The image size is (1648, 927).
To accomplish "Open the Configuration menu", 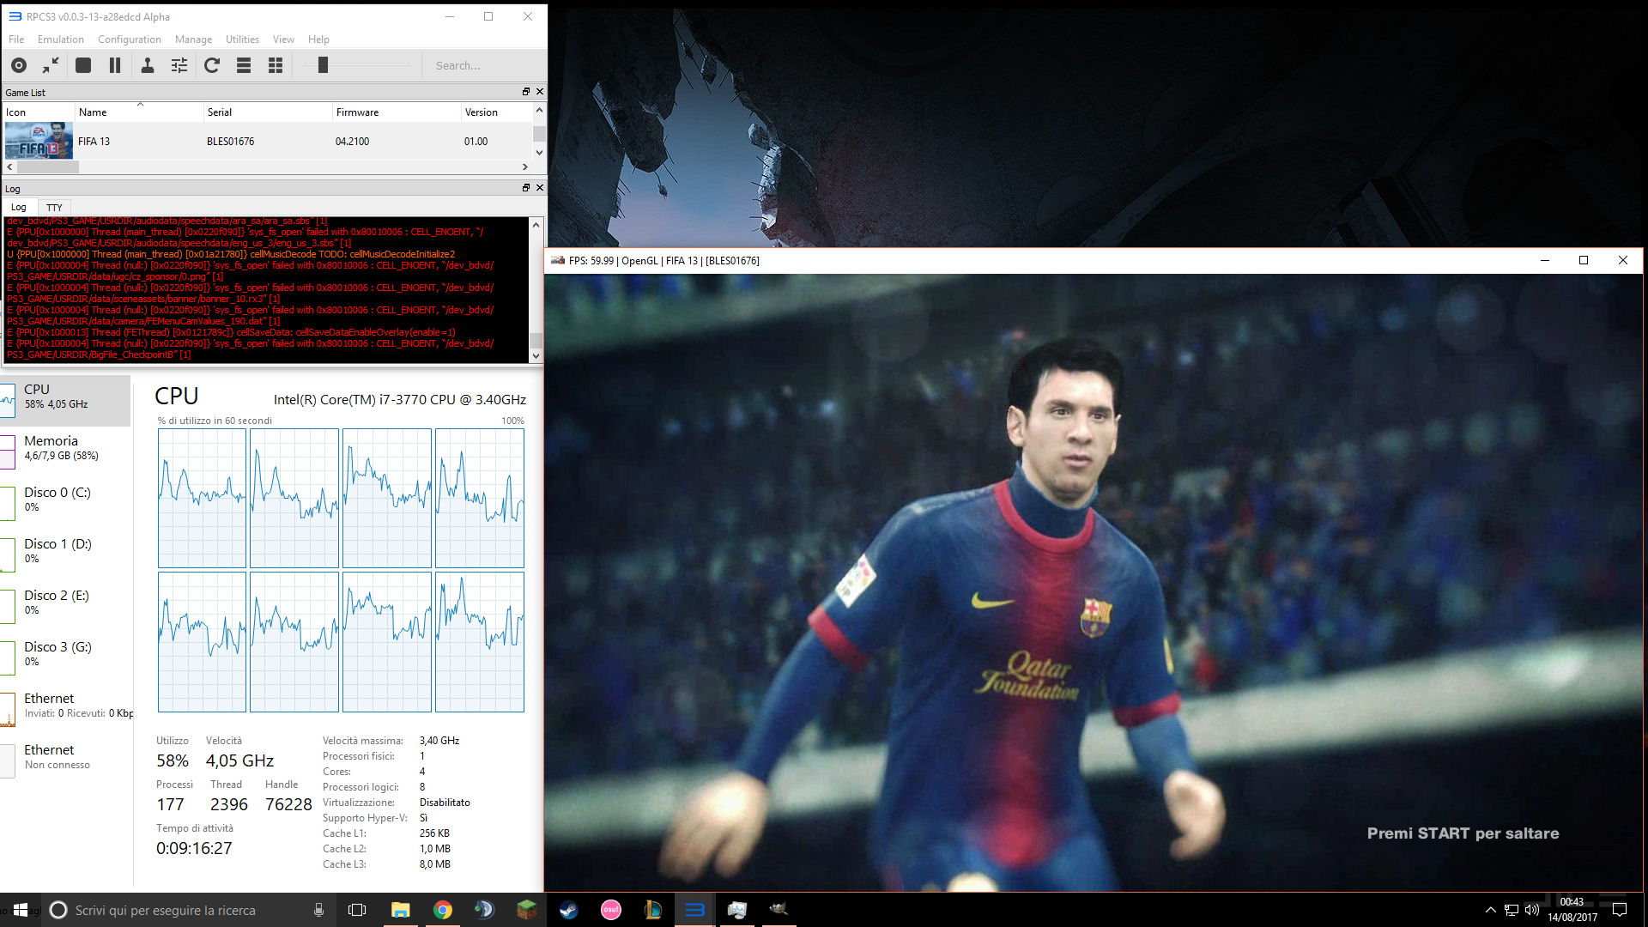I will click(x=129, y=39).
